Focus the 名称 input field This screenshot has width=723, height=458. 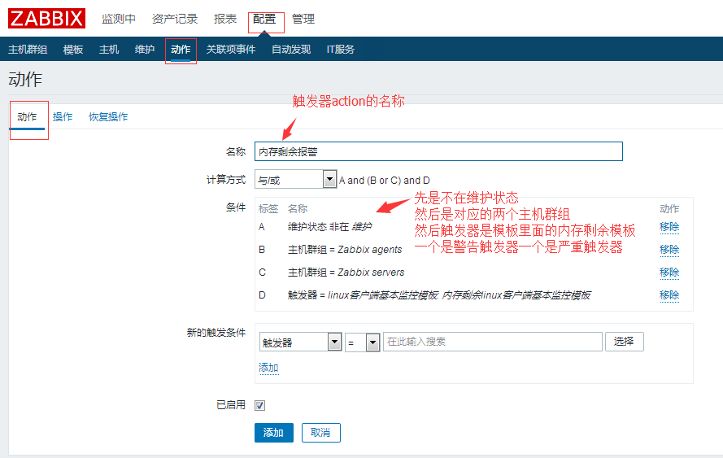[438, 152]
